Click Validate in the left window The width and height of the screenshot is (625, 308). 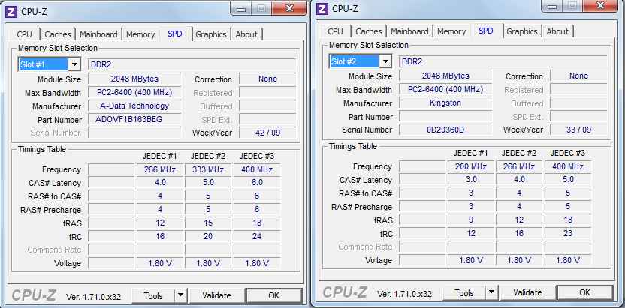click(x=216, y=295)
